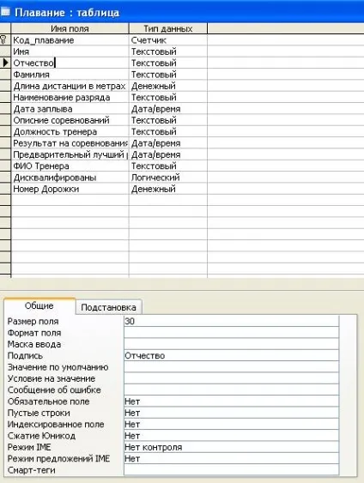Click the Маска ввода input

(x=231, y=344)
